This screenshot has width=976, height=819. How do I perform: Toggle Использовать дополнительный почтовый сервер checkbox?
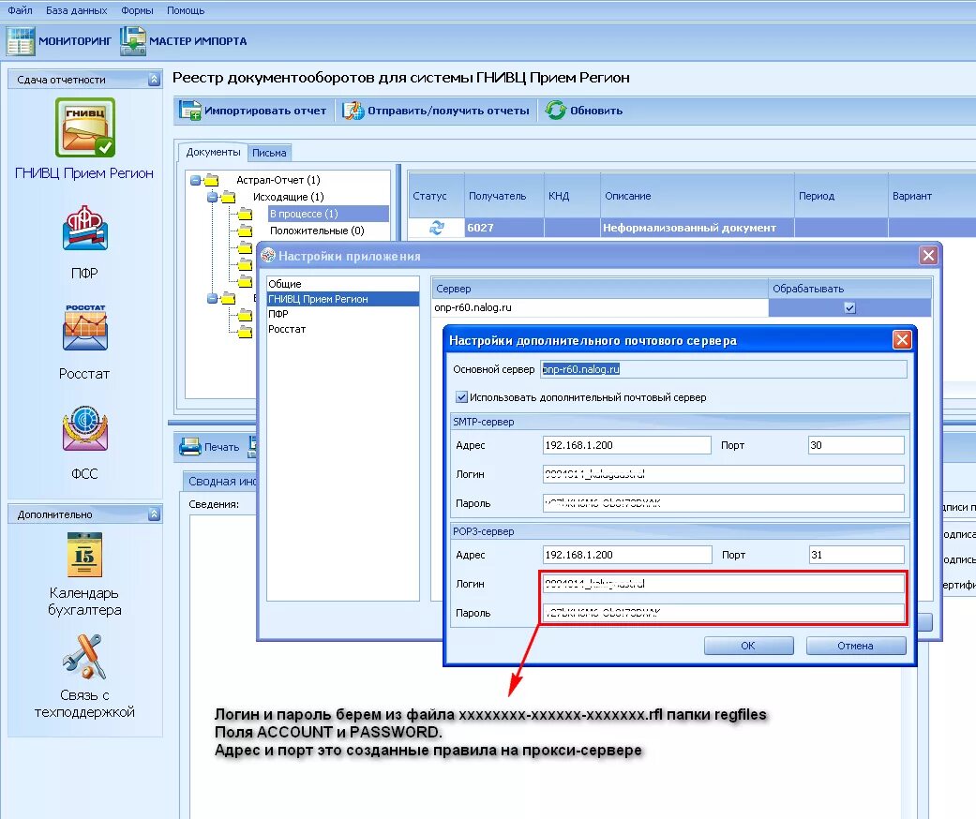point(461,397)
